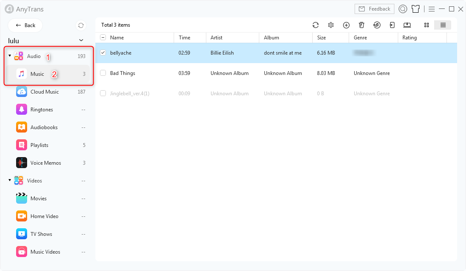Export songs to computer icon

(407, 25)
